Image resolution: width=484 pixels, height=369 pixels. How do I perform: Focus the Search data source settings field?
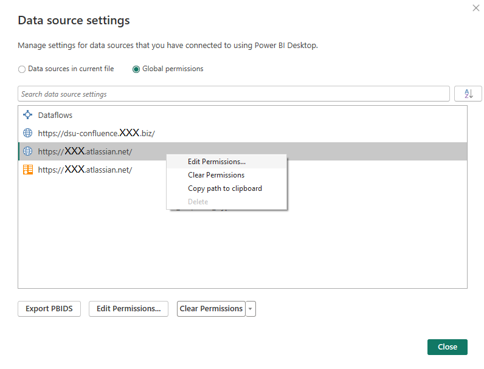(233, 94)
